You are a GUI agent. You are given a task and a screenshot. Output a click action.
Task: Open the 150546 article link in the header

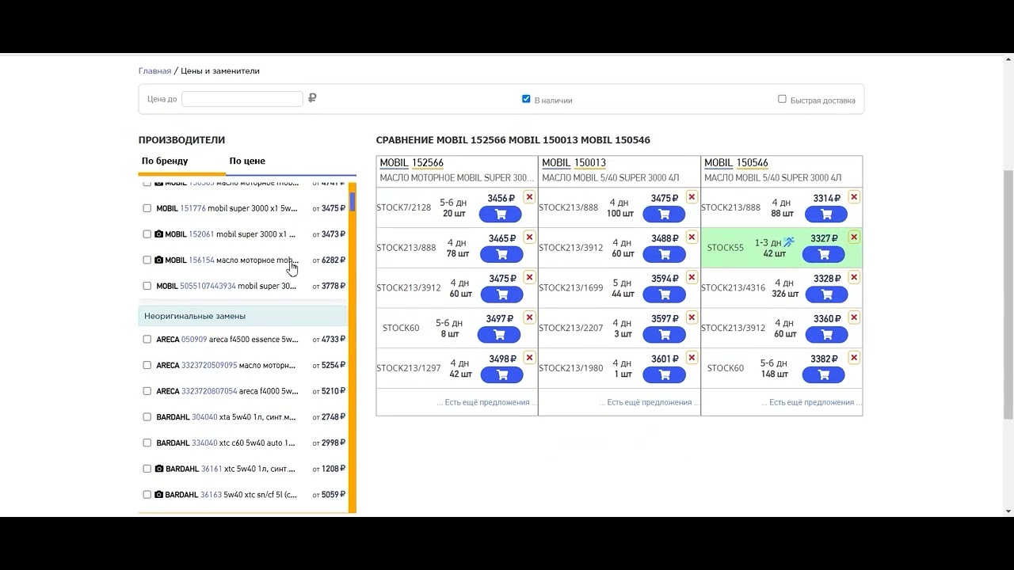point(753,163)
